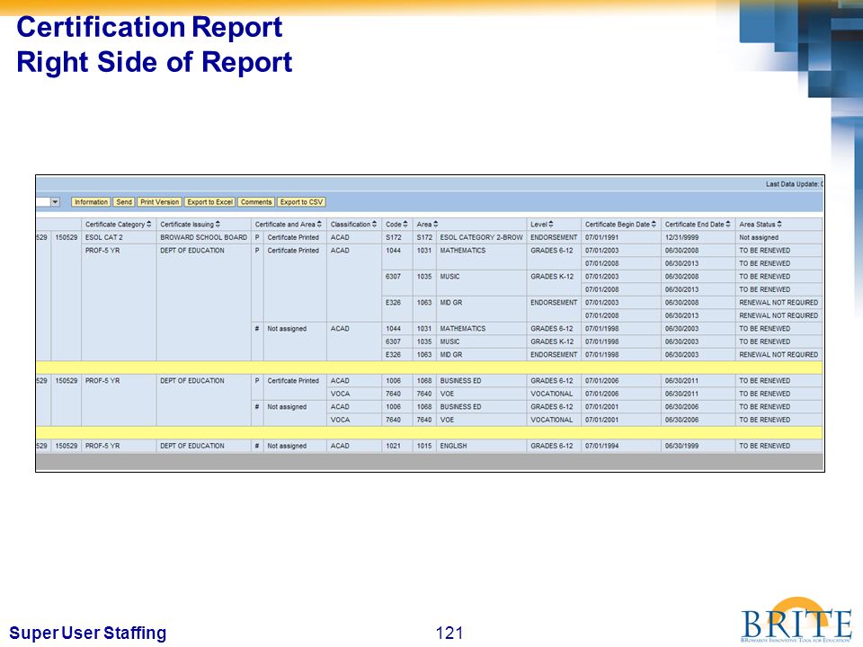Sort by the Classification column

pyautogui.click(x=374, y=225)
